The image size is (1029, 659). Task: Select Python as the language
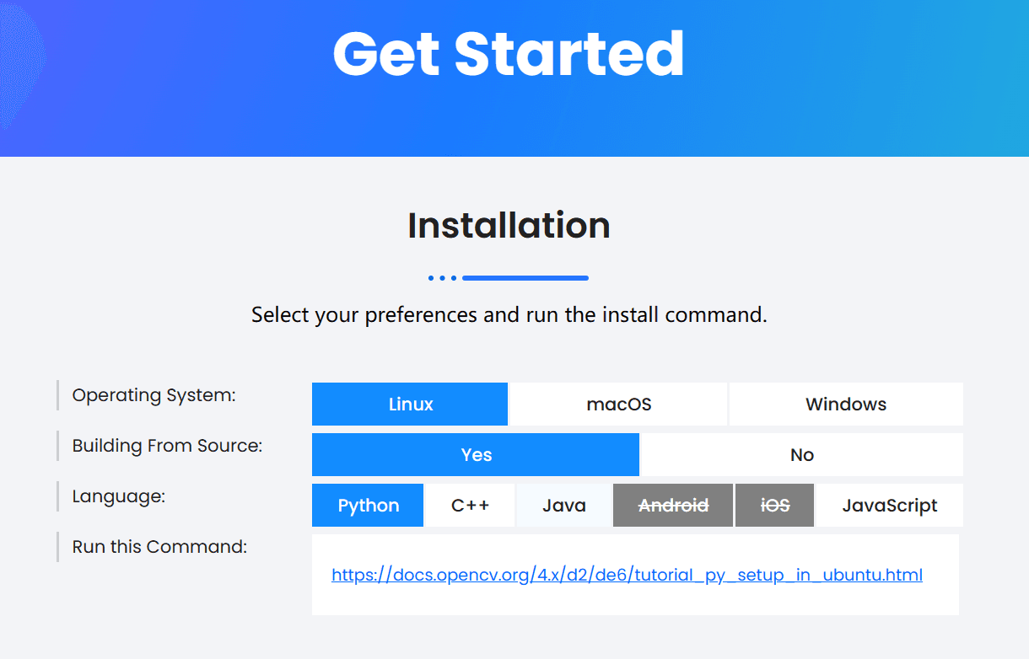click(368, 505)
